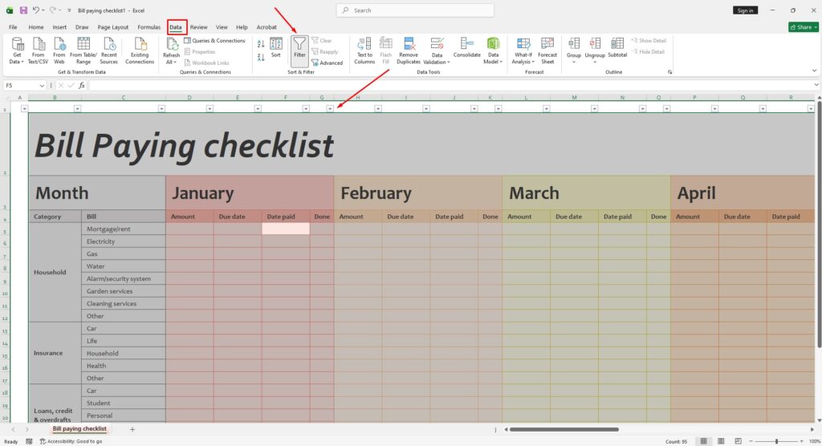Open the Consolidate tool
Screen dimensions: 822x446
466,47
